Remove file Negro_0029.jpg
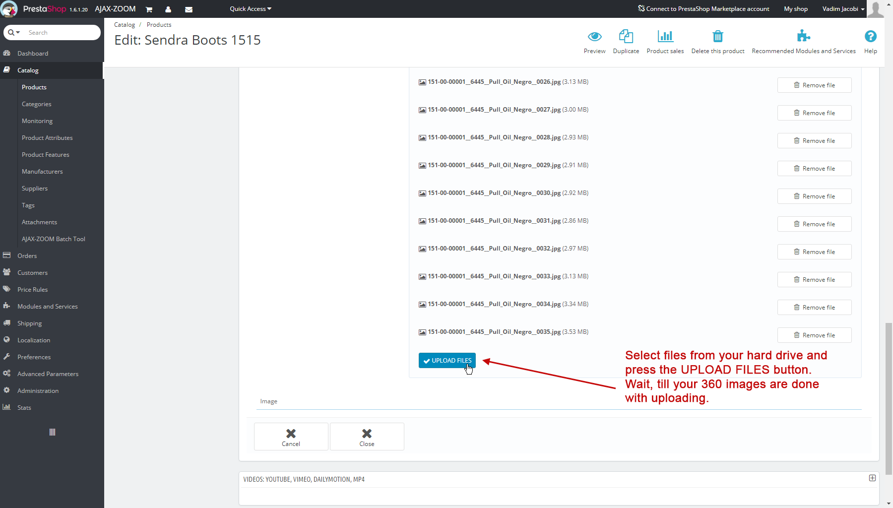This screenshot has width=893, height=508. tap(815, 168)
